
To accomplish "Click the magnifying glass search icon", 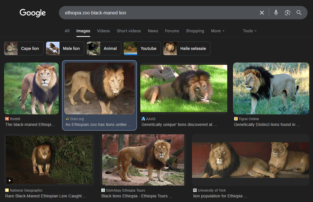I will [299, 13].
